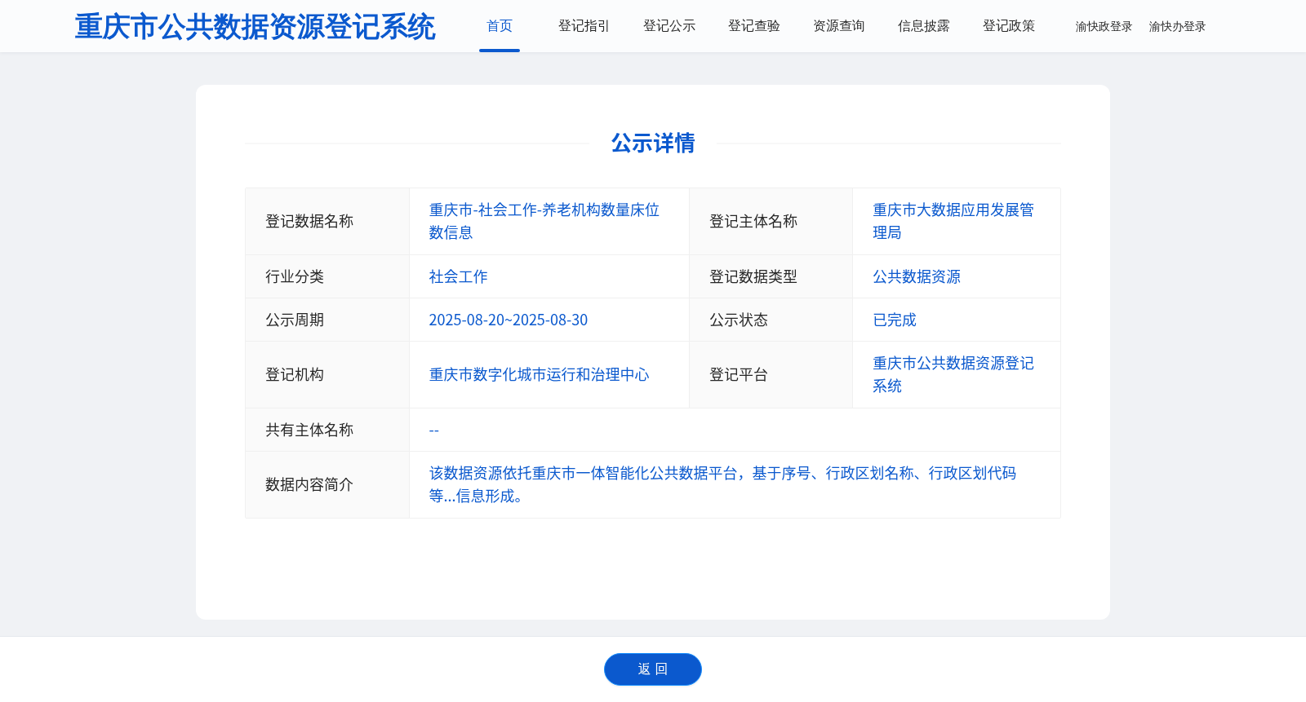1306x702 pixels.
Task: Click the 公示详情 heading
Action: 653,143
